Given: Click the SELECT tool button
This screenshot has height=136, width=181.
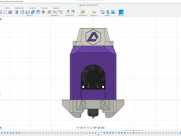Looking at the screenshot, I should [x=121, y=12].
